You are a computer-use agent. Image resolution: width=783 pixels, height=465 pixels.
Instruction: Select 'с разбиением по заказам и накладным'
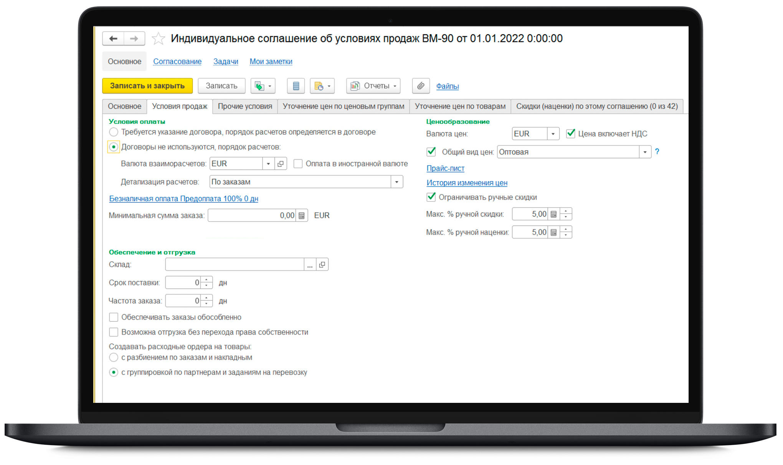click(x=114, y=358)
